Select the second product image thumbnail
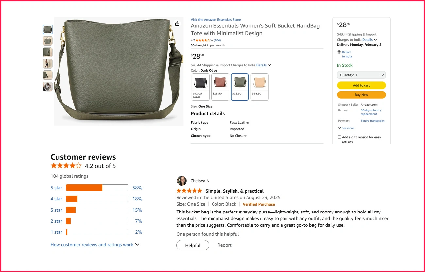The width and height of the screenshot is (425, 272). (x=48, y=41)
